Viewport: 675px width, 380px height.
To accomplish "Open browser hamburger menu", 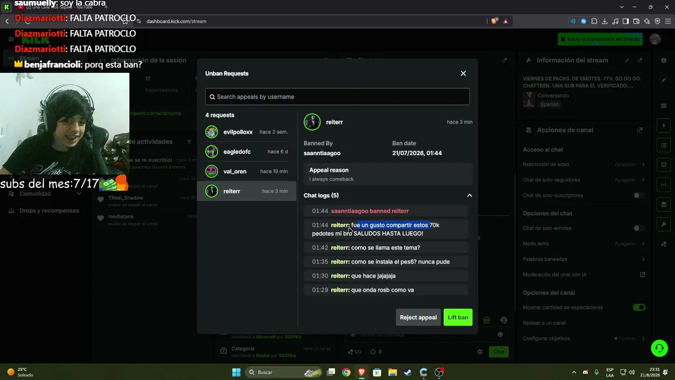I will (668, 21).
